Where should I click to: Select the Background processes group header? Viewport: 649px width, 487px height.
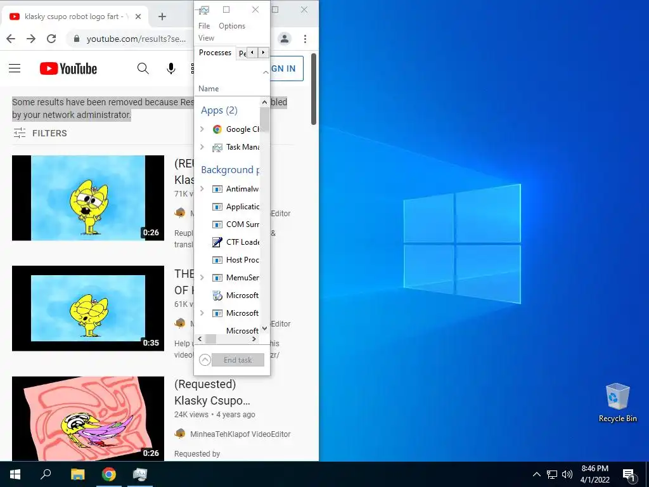click(x=230, y=170)
